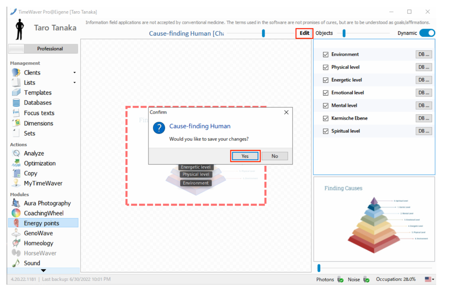453x292 pixels.
Task: Select the Optimization action
Action: [40, 163]
